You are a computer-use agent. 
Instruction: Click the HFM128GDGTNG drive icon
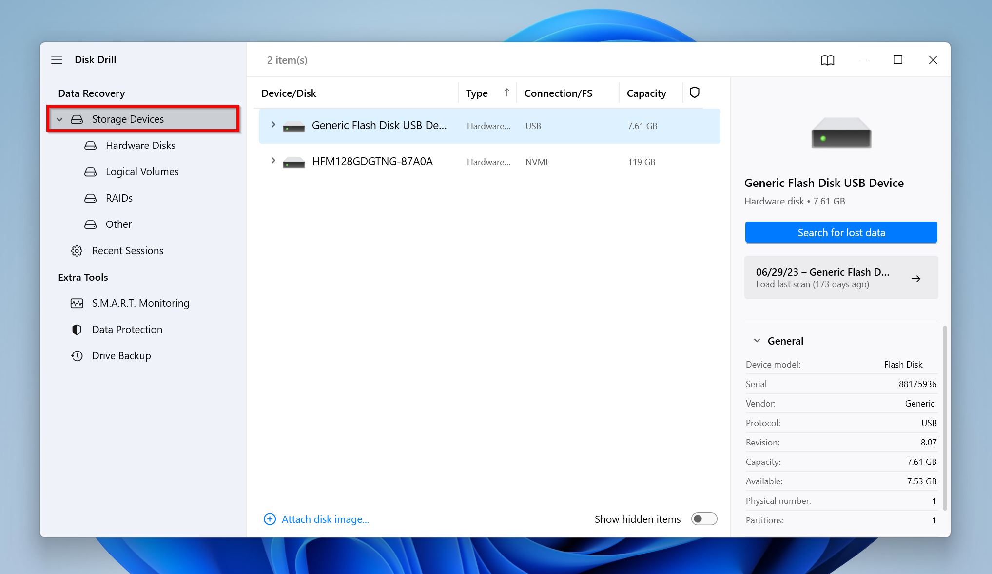click(294, 162)
